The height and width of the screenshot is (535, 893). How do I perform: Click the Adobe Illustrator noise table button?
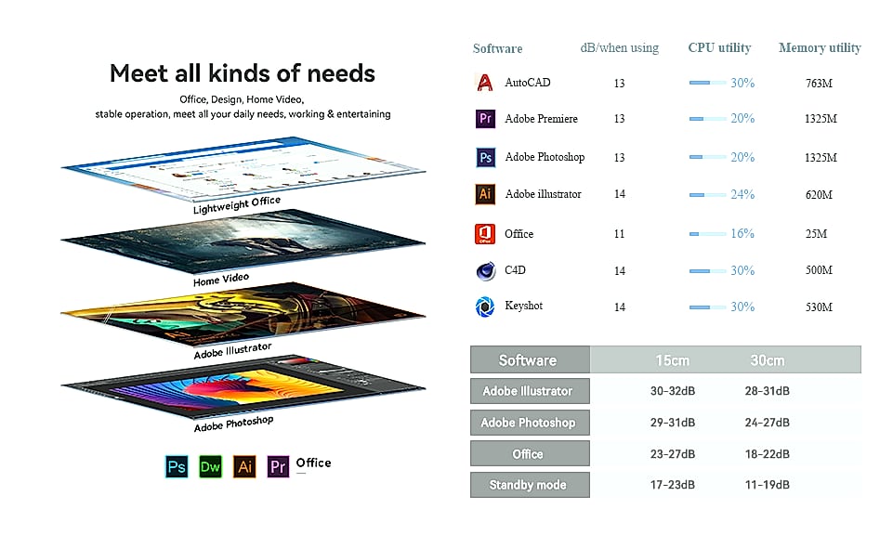530,391
